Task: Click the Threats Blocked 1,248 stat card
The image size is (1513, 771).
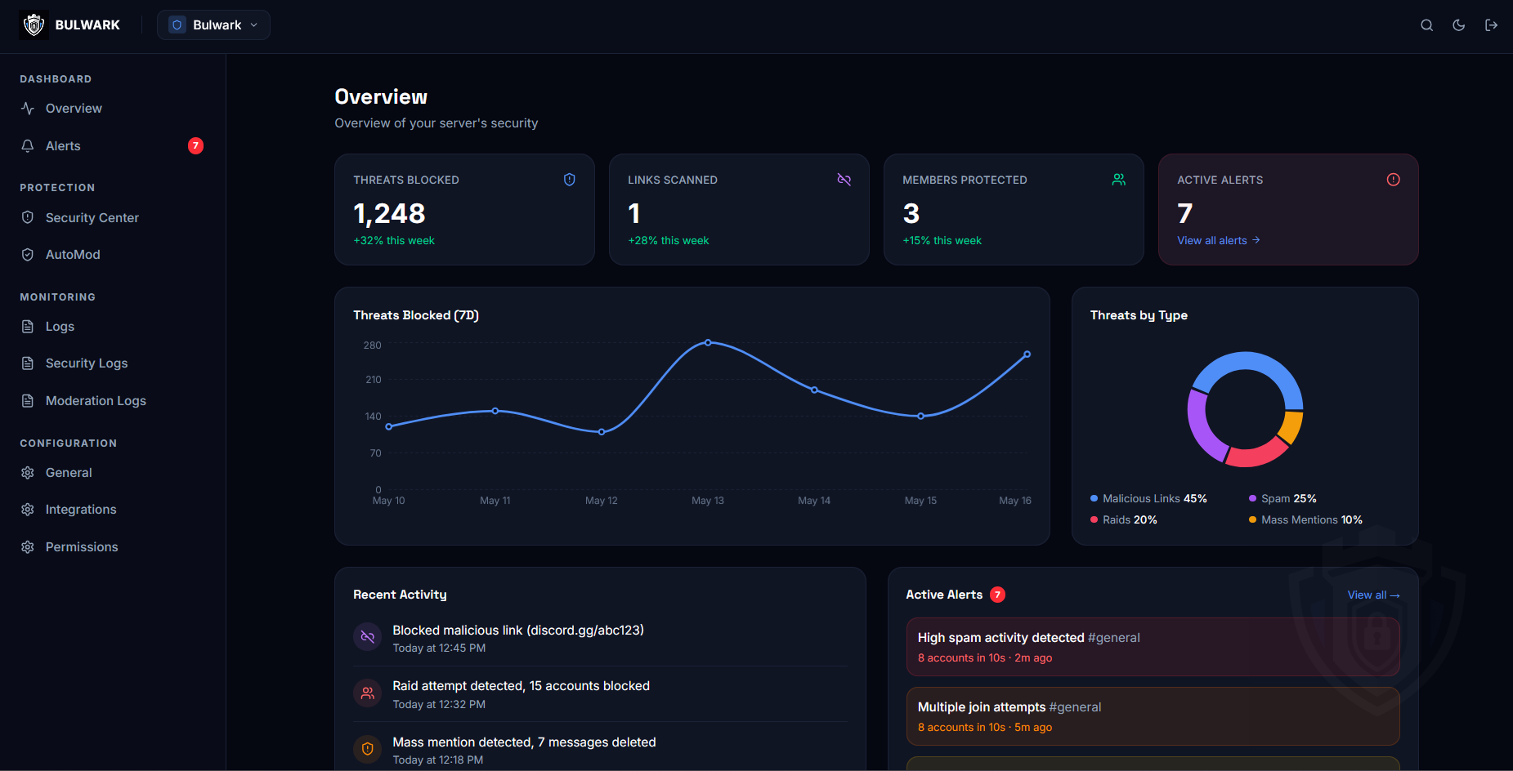Action: 464,210
